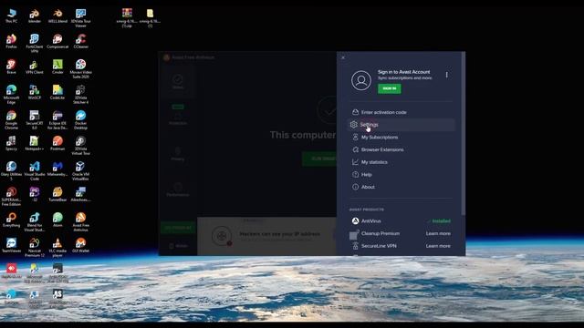Select the WELL.blend desktop file
The width and height of the screenshot is (584, 328).
tap(57, 16)
